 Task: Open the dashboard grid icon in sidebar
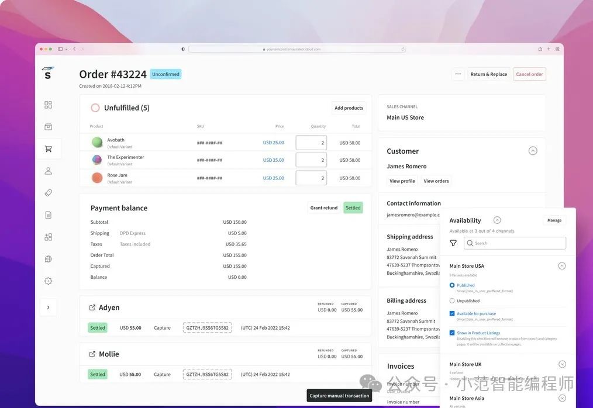tap(48, 105)
